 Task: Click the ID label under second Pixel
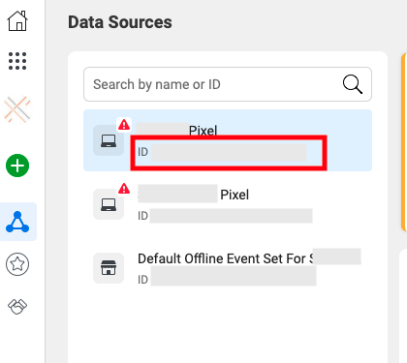(x=142, y=216)
